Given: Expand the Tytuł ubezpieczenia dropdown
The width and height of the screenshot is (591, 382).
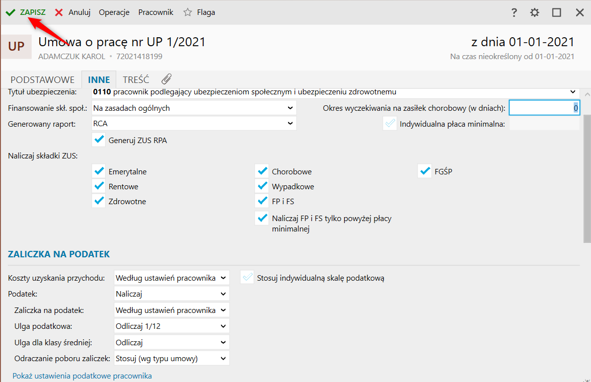Looking at the screenshot, I should tap(573, 92).
